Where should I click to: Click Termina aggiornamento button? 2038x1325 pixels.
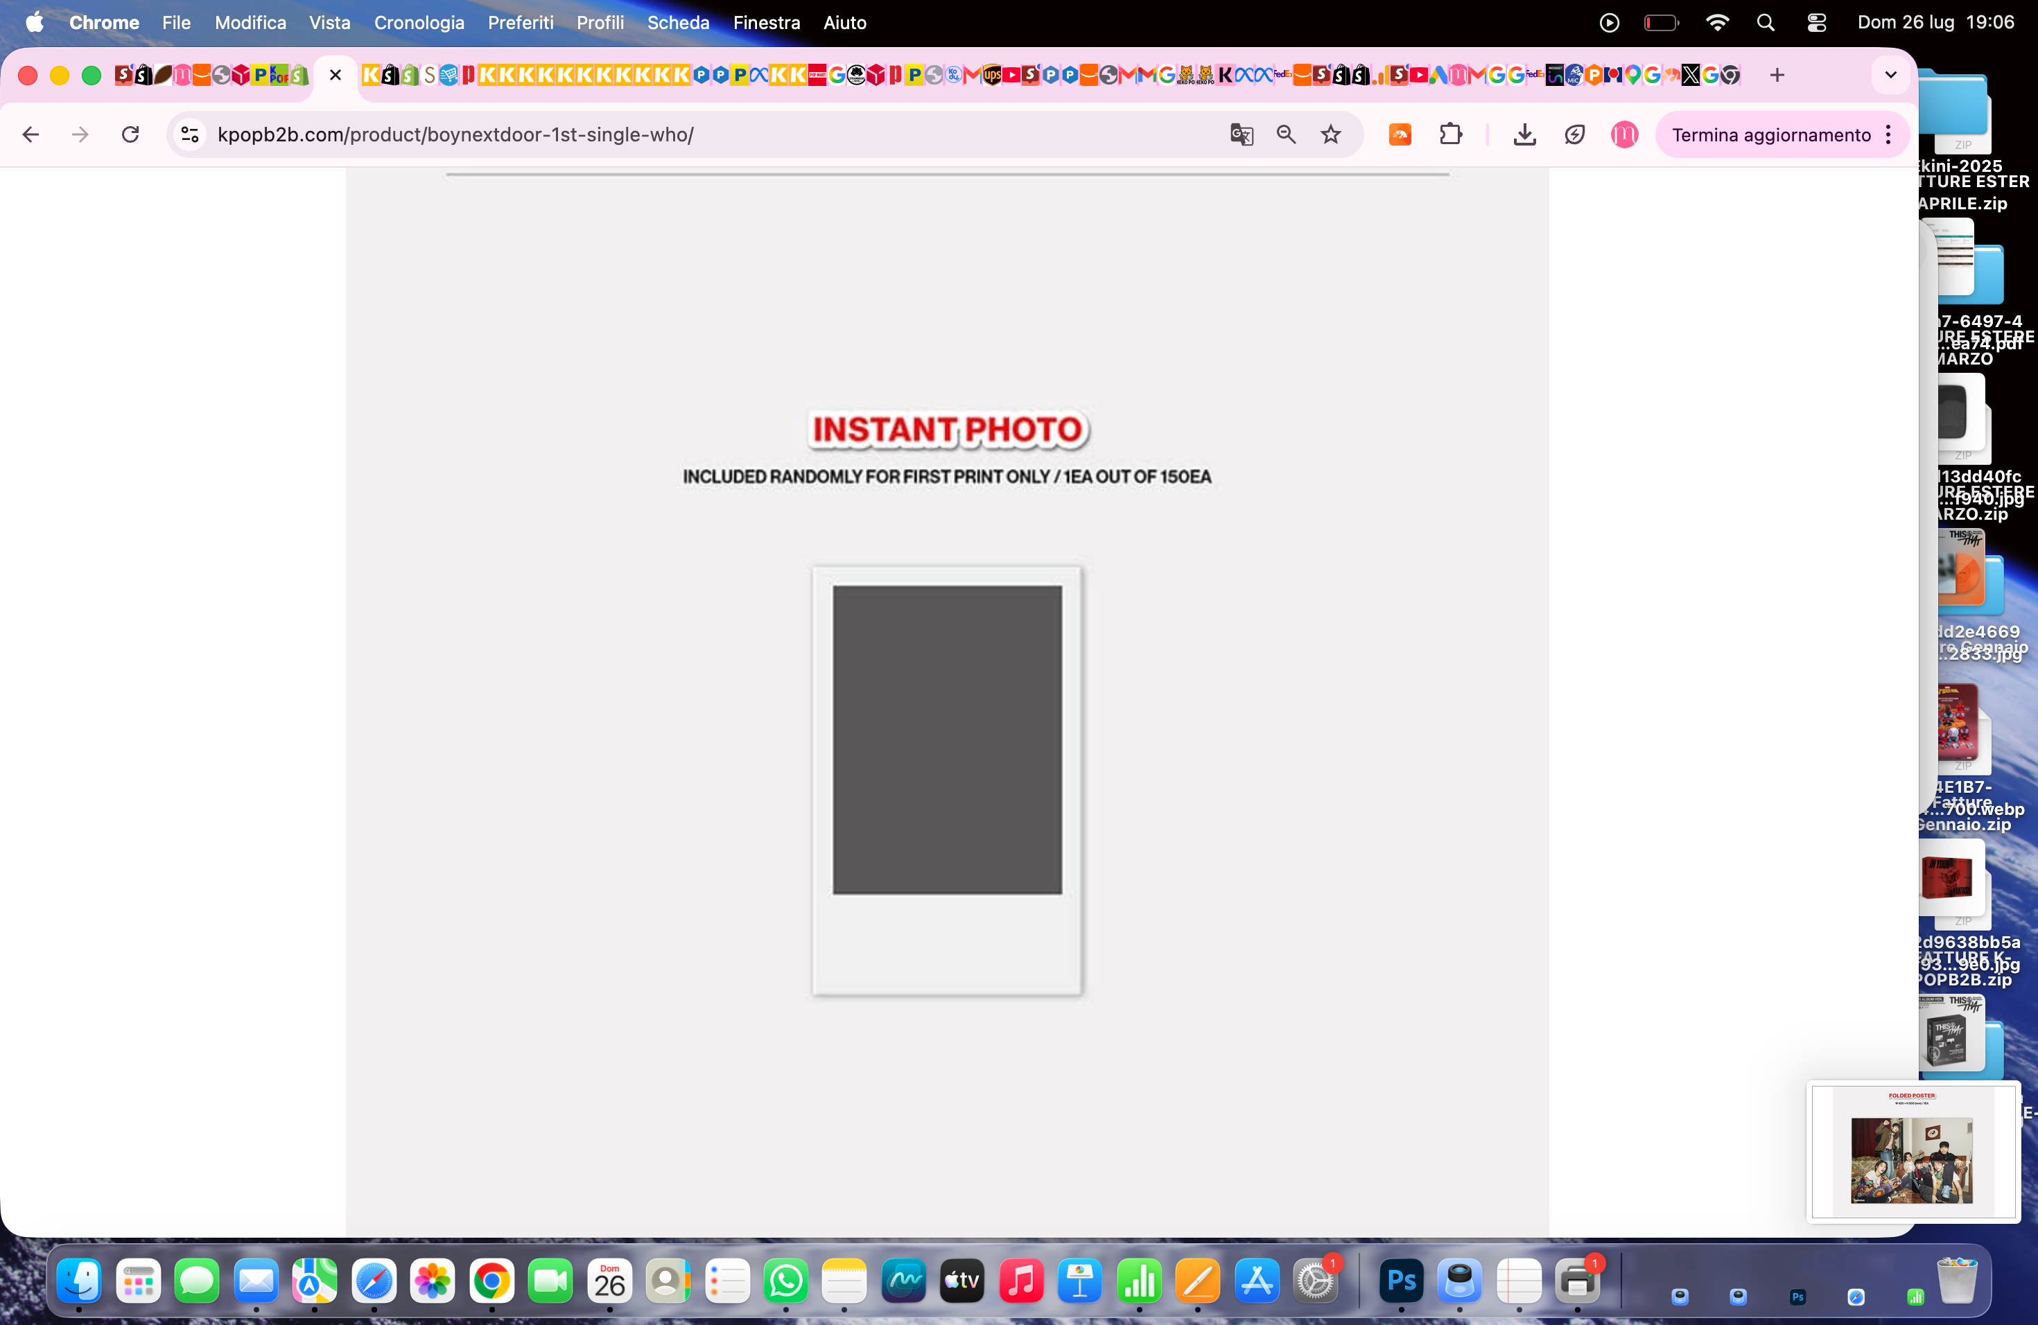coord(1771,134)
